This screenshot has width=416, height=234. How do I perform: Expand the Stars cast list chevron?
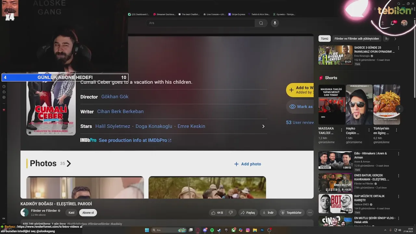pos(263,126)
